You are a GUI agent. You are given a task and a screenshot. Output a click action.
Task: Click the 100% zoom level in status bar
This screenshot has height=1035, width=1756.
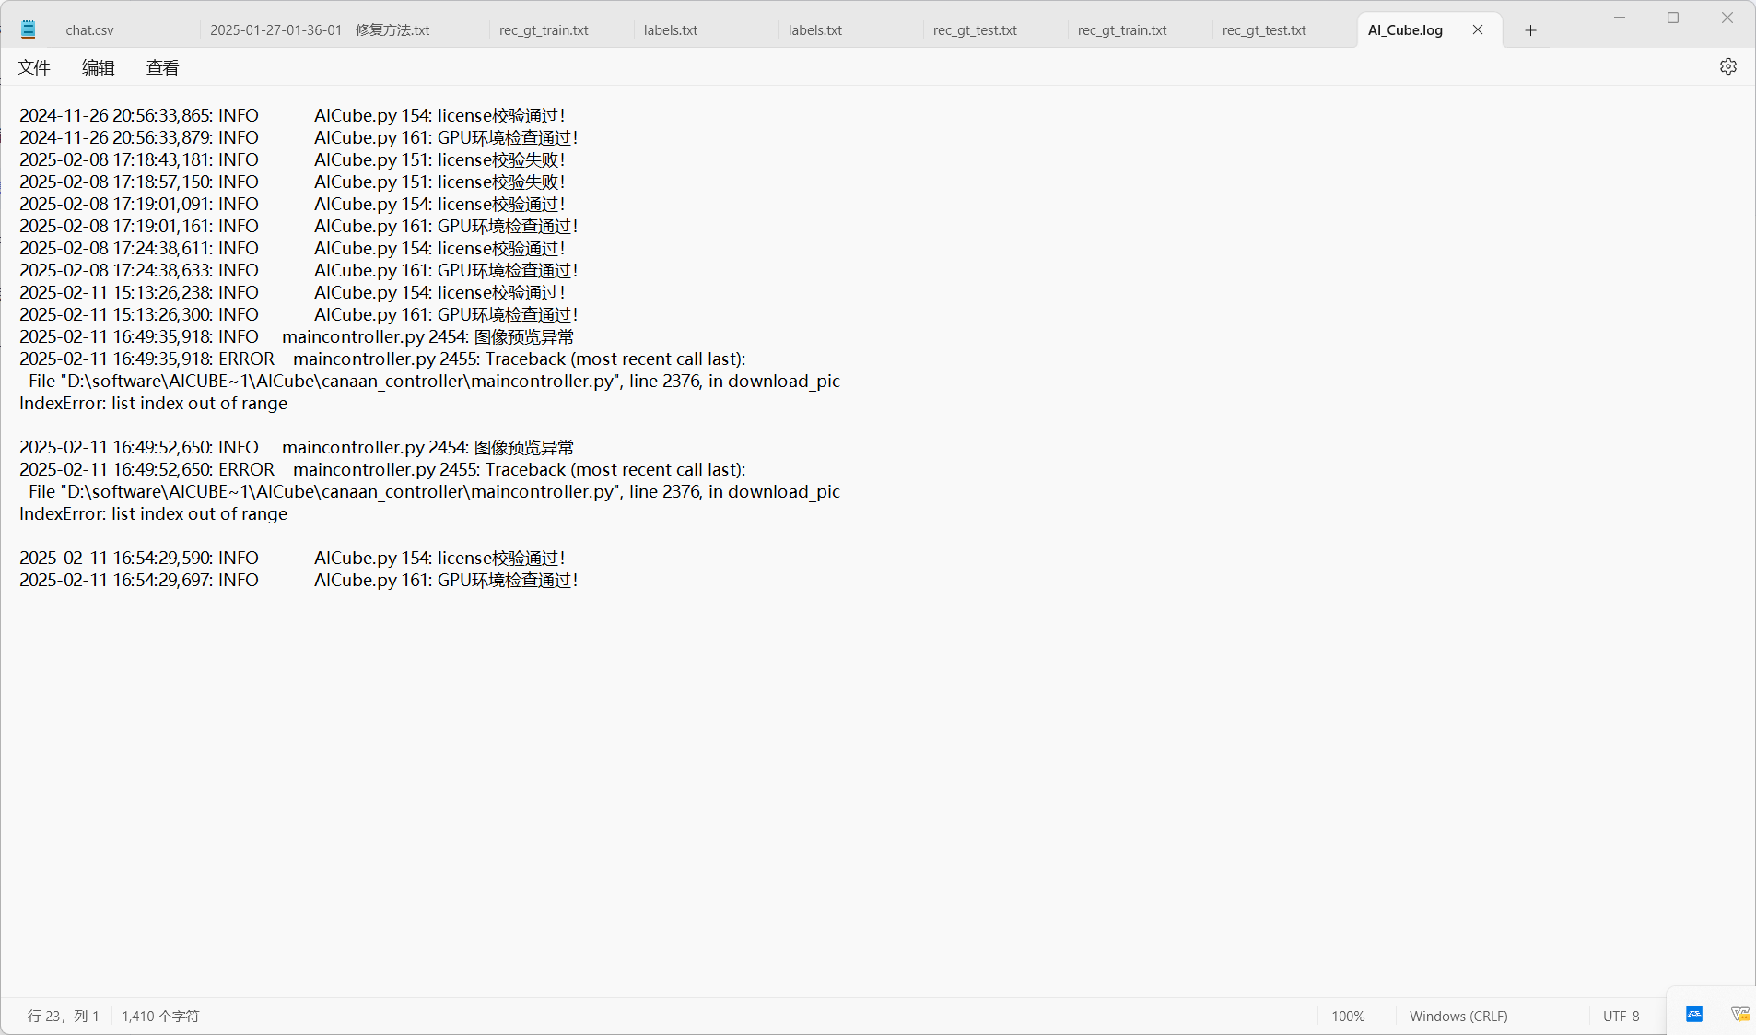point(1348,1016)
